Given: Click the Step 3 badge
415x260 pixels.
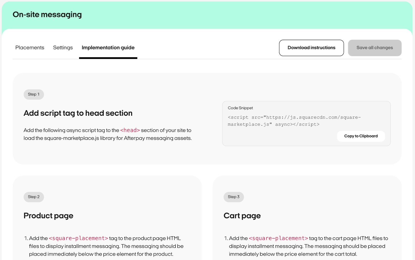Looking at the screenshot, I should [233, 197].
